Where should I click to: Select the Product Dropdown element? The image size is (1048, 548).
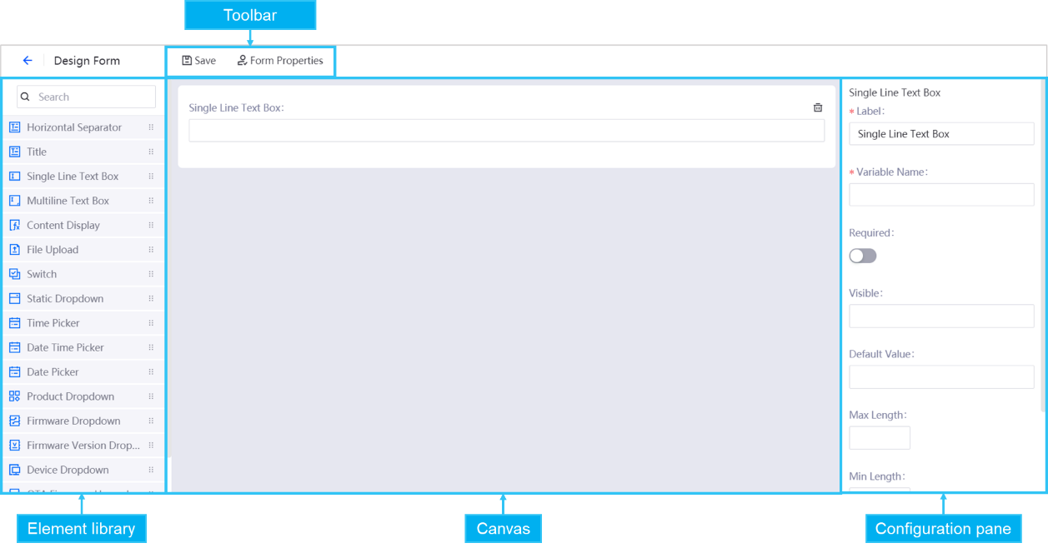click(70, 396)
